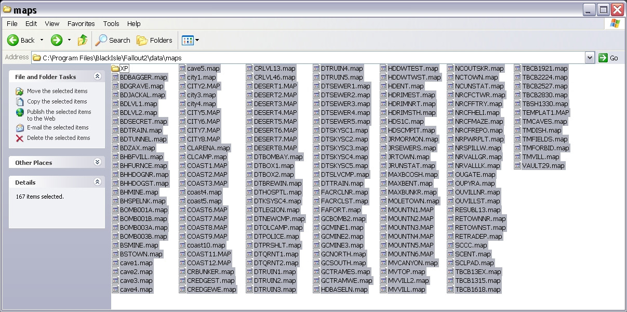This screenshot has height=312, width=627.
Task: Click the e-mail envelope icon
Action: pyautogui.click(x=20, y=128)
